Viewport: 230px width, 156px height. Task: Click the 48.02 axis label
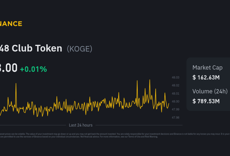[x=176, y=86]
